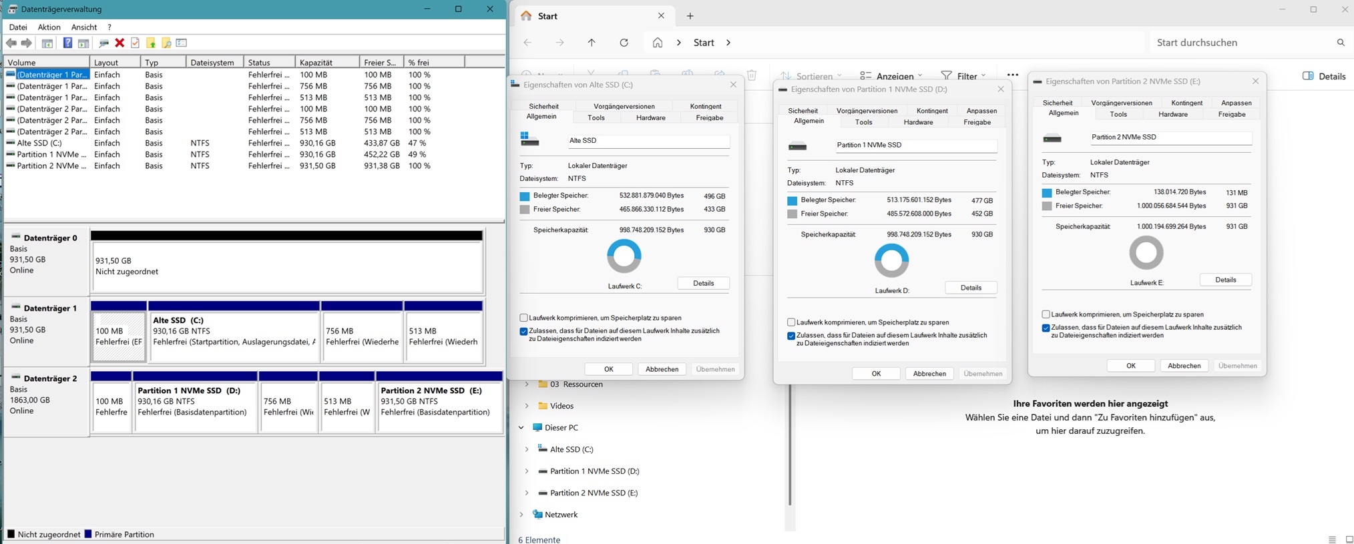Select the unallocated 931,50 GB block on Datenträger 0

[x=287, y=262]
